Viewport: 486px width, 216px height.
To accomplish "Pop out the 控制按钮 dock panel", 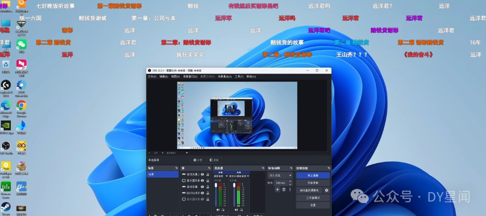I will (328, 168).
